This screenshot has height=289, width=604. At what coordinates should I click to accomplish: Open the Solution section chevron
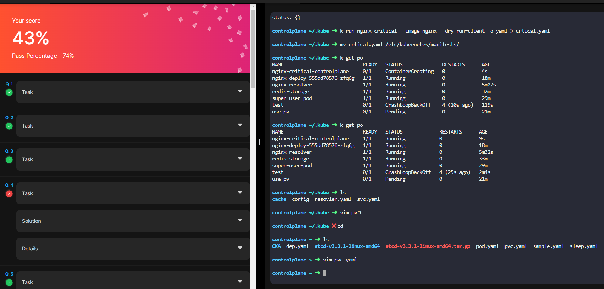pos(240,220)
